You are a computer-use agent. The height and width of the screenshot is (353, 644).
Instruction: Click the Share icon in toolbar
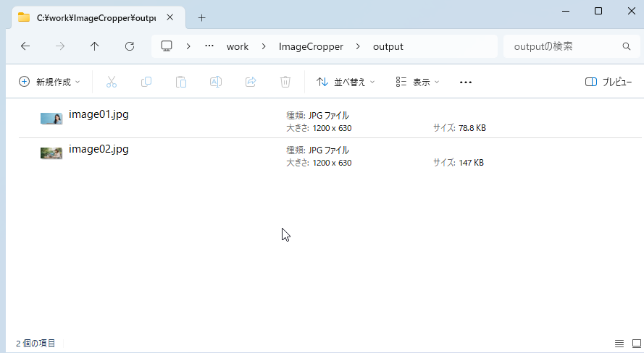251,82
